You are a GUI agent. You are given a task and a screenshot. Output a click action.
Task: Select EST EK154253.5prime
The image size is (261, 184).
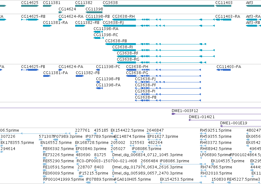pyautogui.click(x=177, y=179)
